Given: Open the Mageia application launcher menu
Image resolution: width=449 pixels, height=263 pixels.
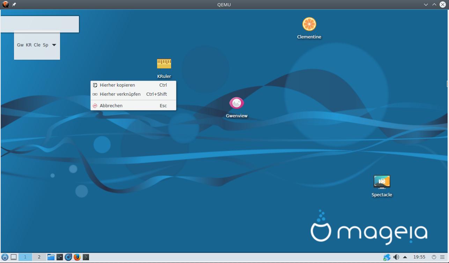Looking at the screenshot, I should point(5,257).
